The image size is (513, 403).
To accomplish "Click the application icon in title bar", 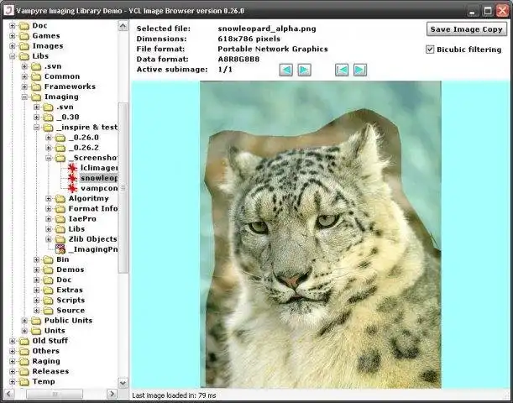I will [8, 10].
